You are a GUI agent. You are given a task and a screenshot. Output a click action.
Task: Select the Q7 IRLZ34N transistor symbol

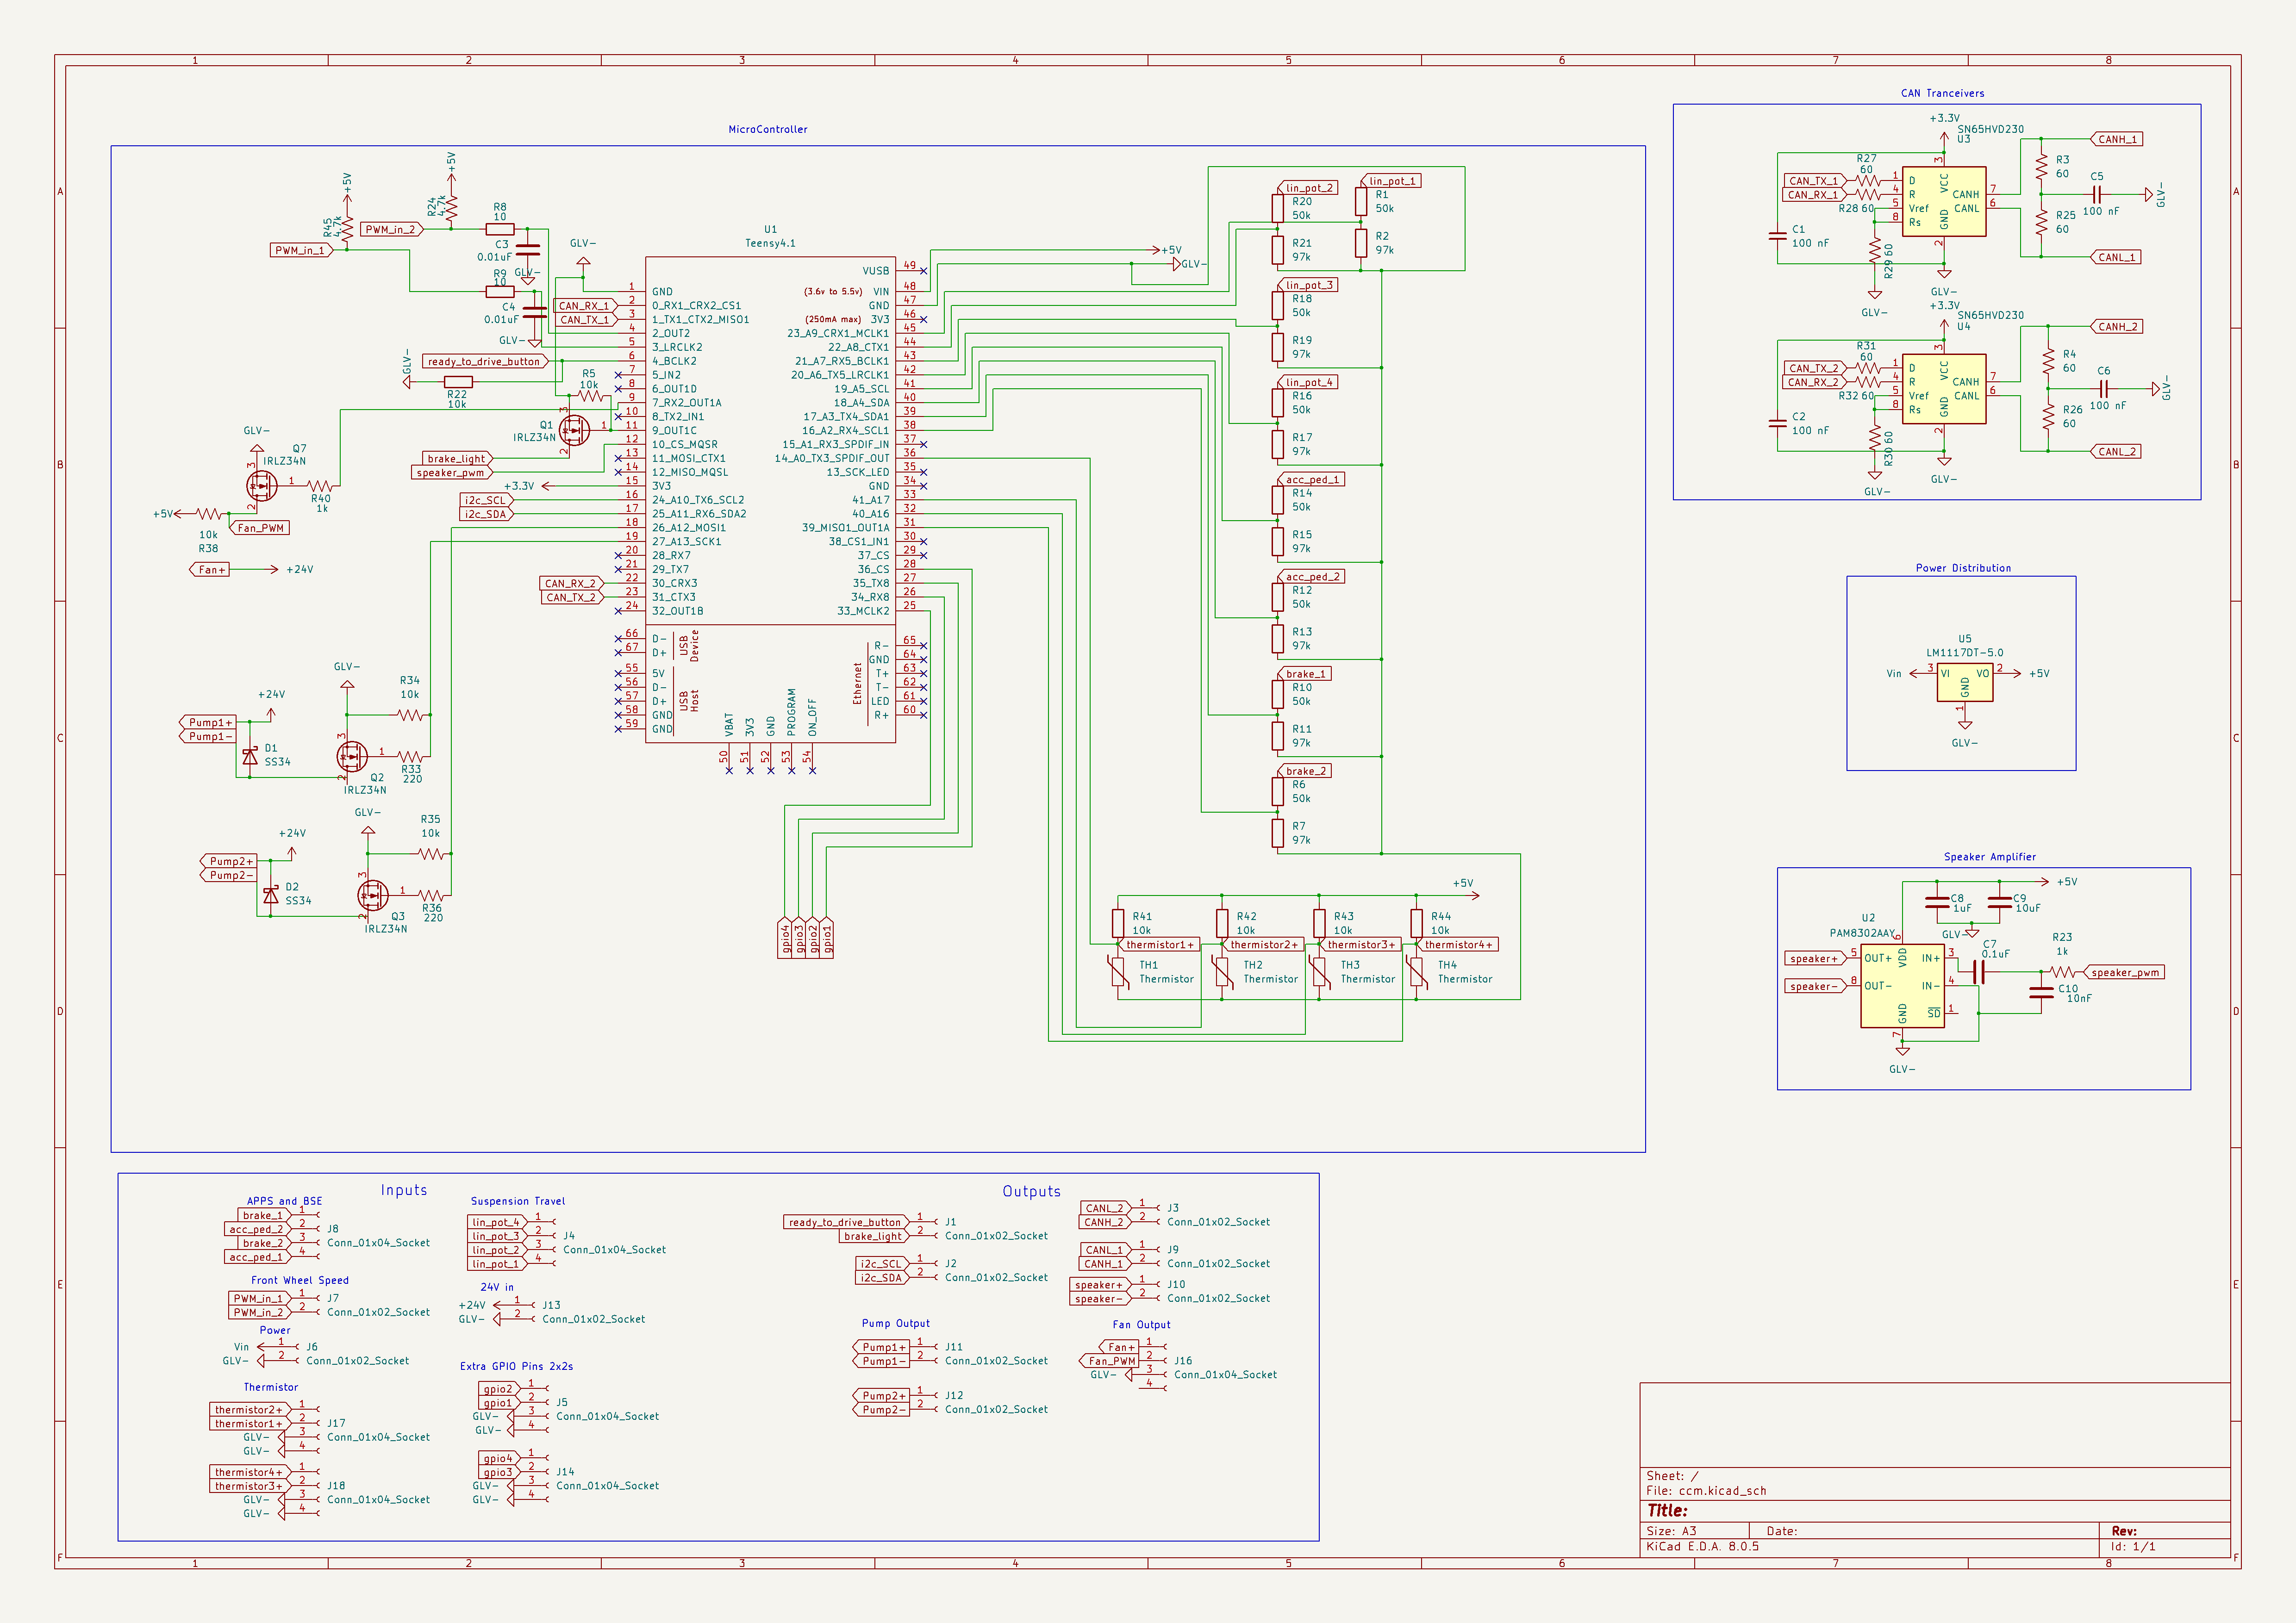click(x=261, y=486)
